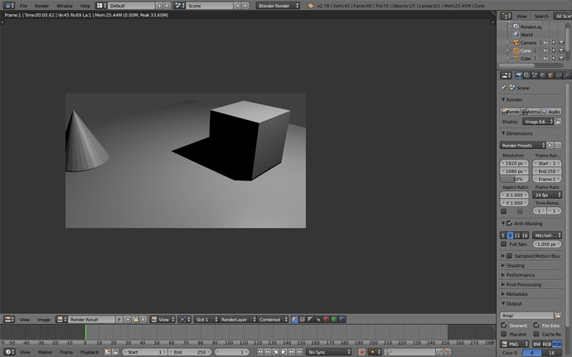Click the Audio render button
This screenshot has width=572, height=357.
point(551,112)
